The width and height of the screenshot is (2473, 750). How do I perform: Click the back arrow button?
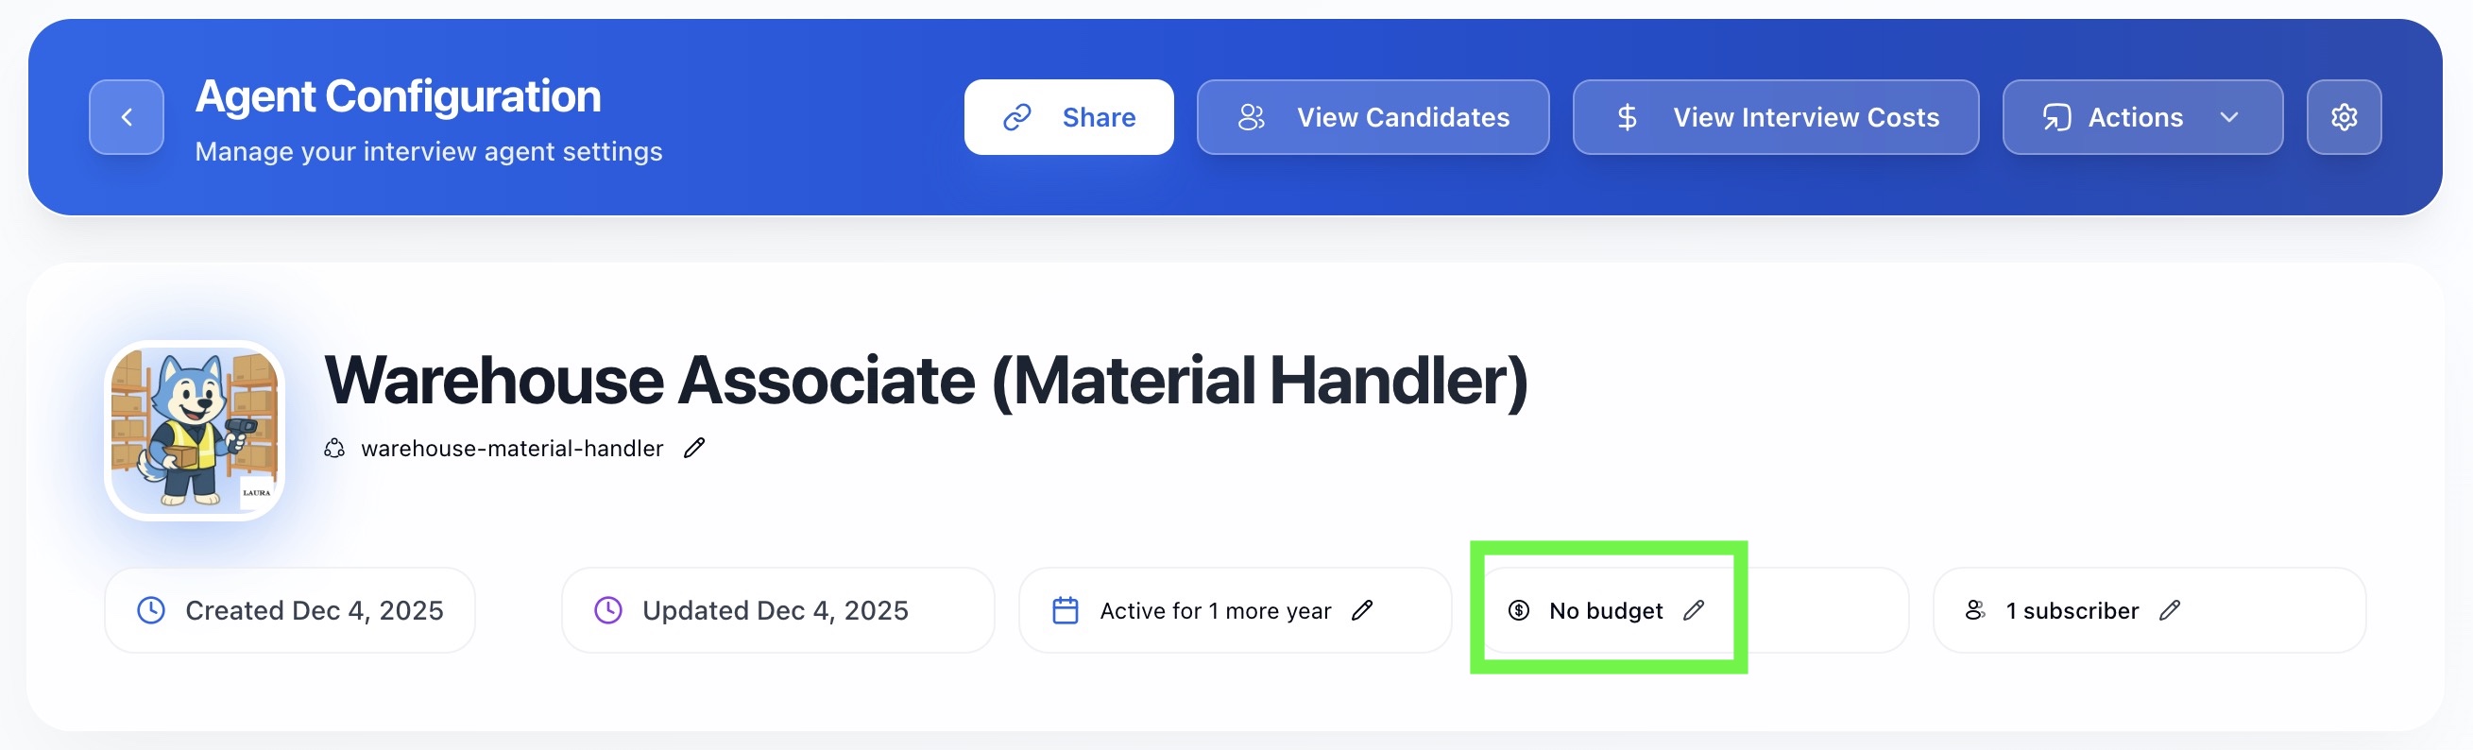[127, 117]
